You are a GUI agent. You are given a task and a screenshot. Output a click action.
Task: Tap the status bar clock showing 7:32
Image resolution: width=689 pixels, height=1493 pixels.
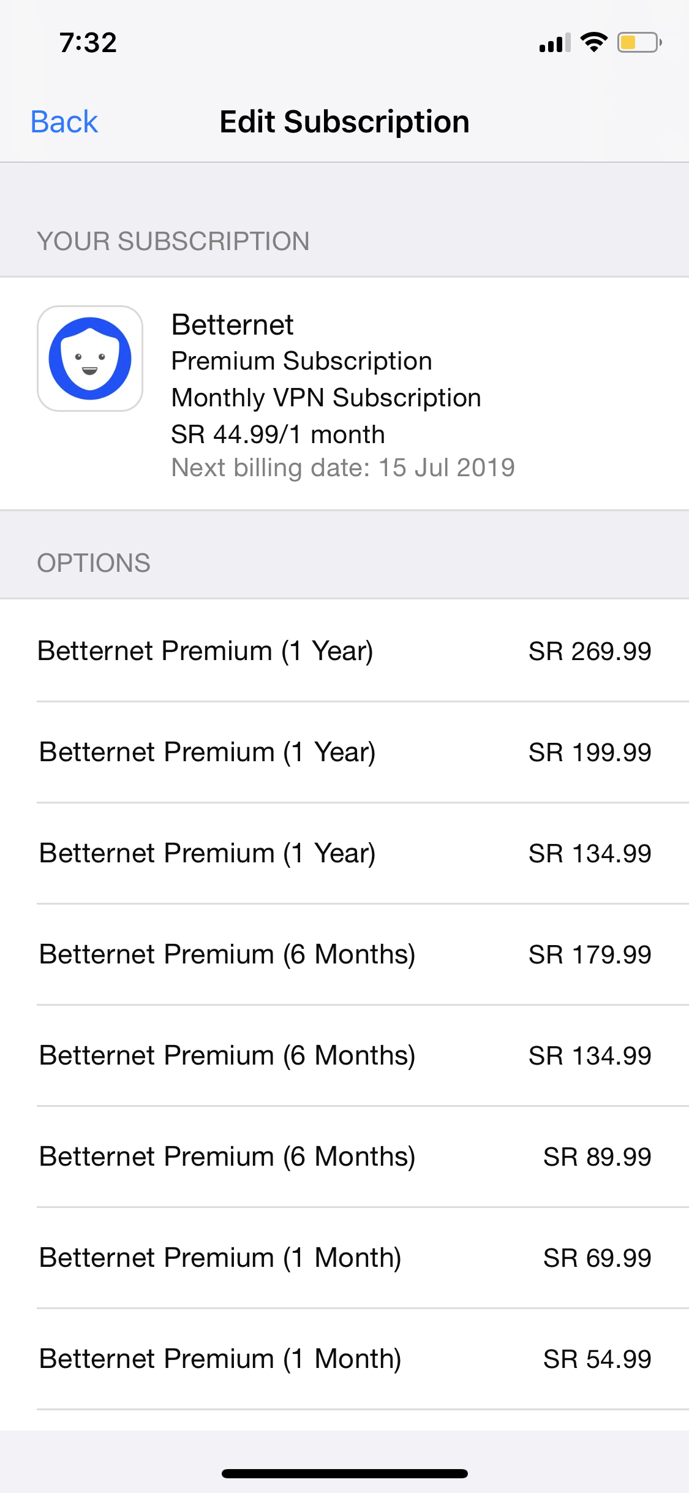(x=88, y=43)
